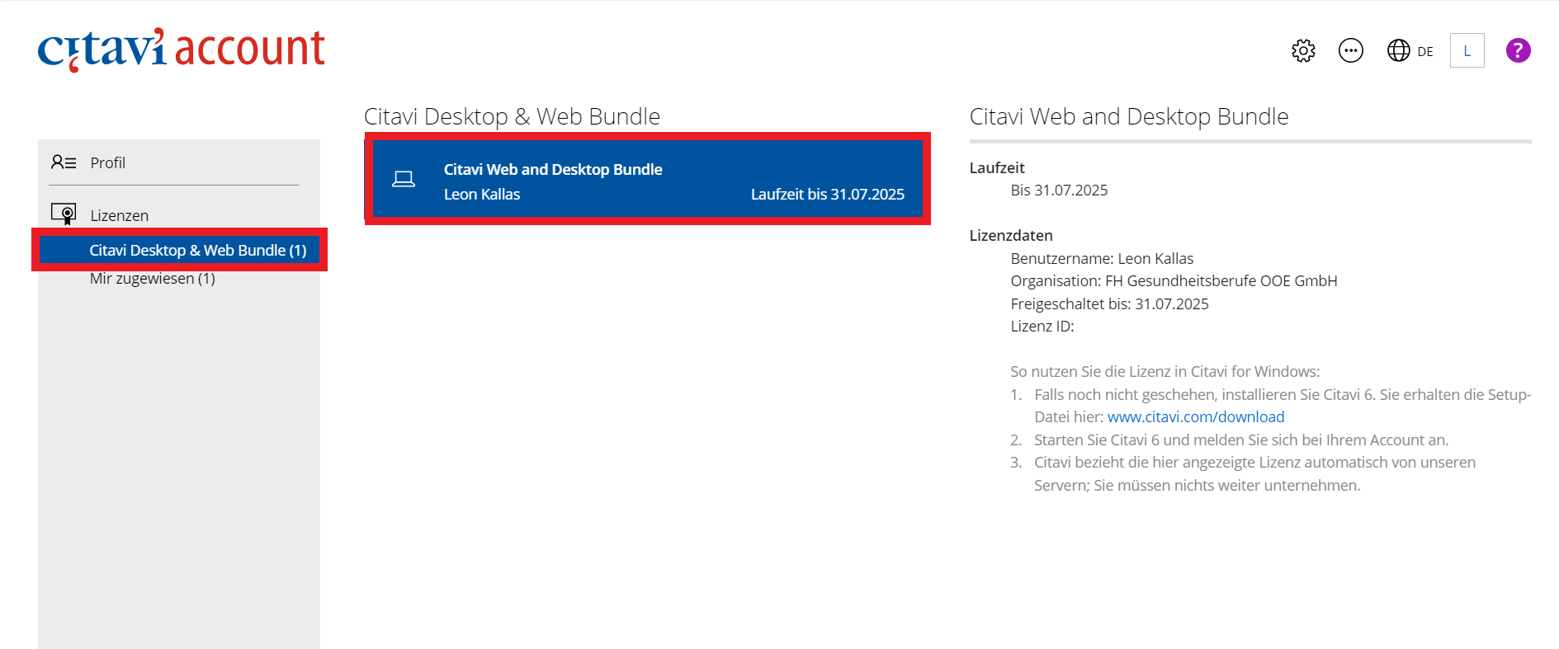Viewport: 1559px width, 649px height.
Task: Click the DE language label
Action: [1425, 52]
